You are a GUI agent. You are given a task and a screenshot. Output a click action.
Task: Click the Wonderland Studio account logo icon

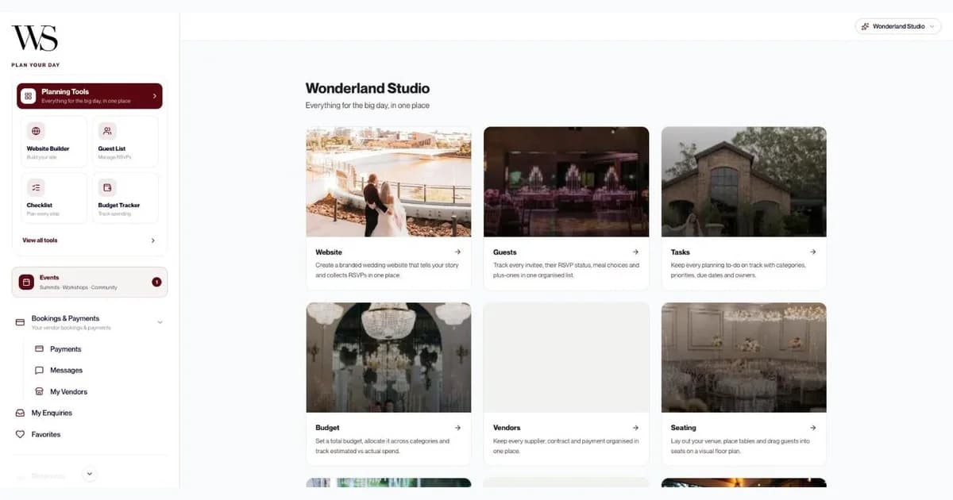(865, 26)
